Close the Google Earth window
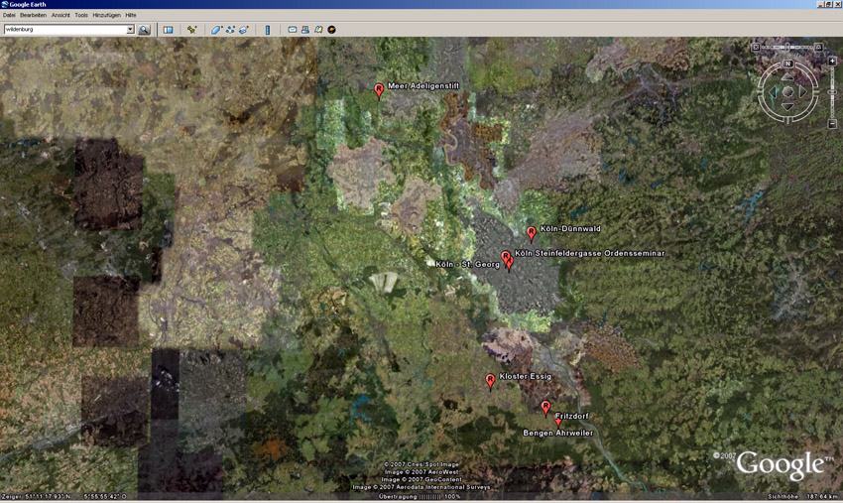Viewport: 843px width, 503px height. [838, 4]
